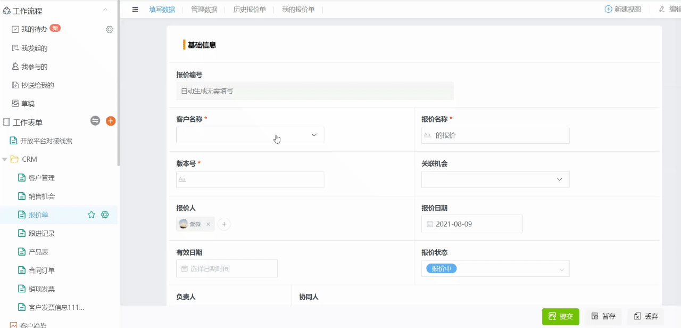Add a 报价人 with plus button

coord(225,224)
